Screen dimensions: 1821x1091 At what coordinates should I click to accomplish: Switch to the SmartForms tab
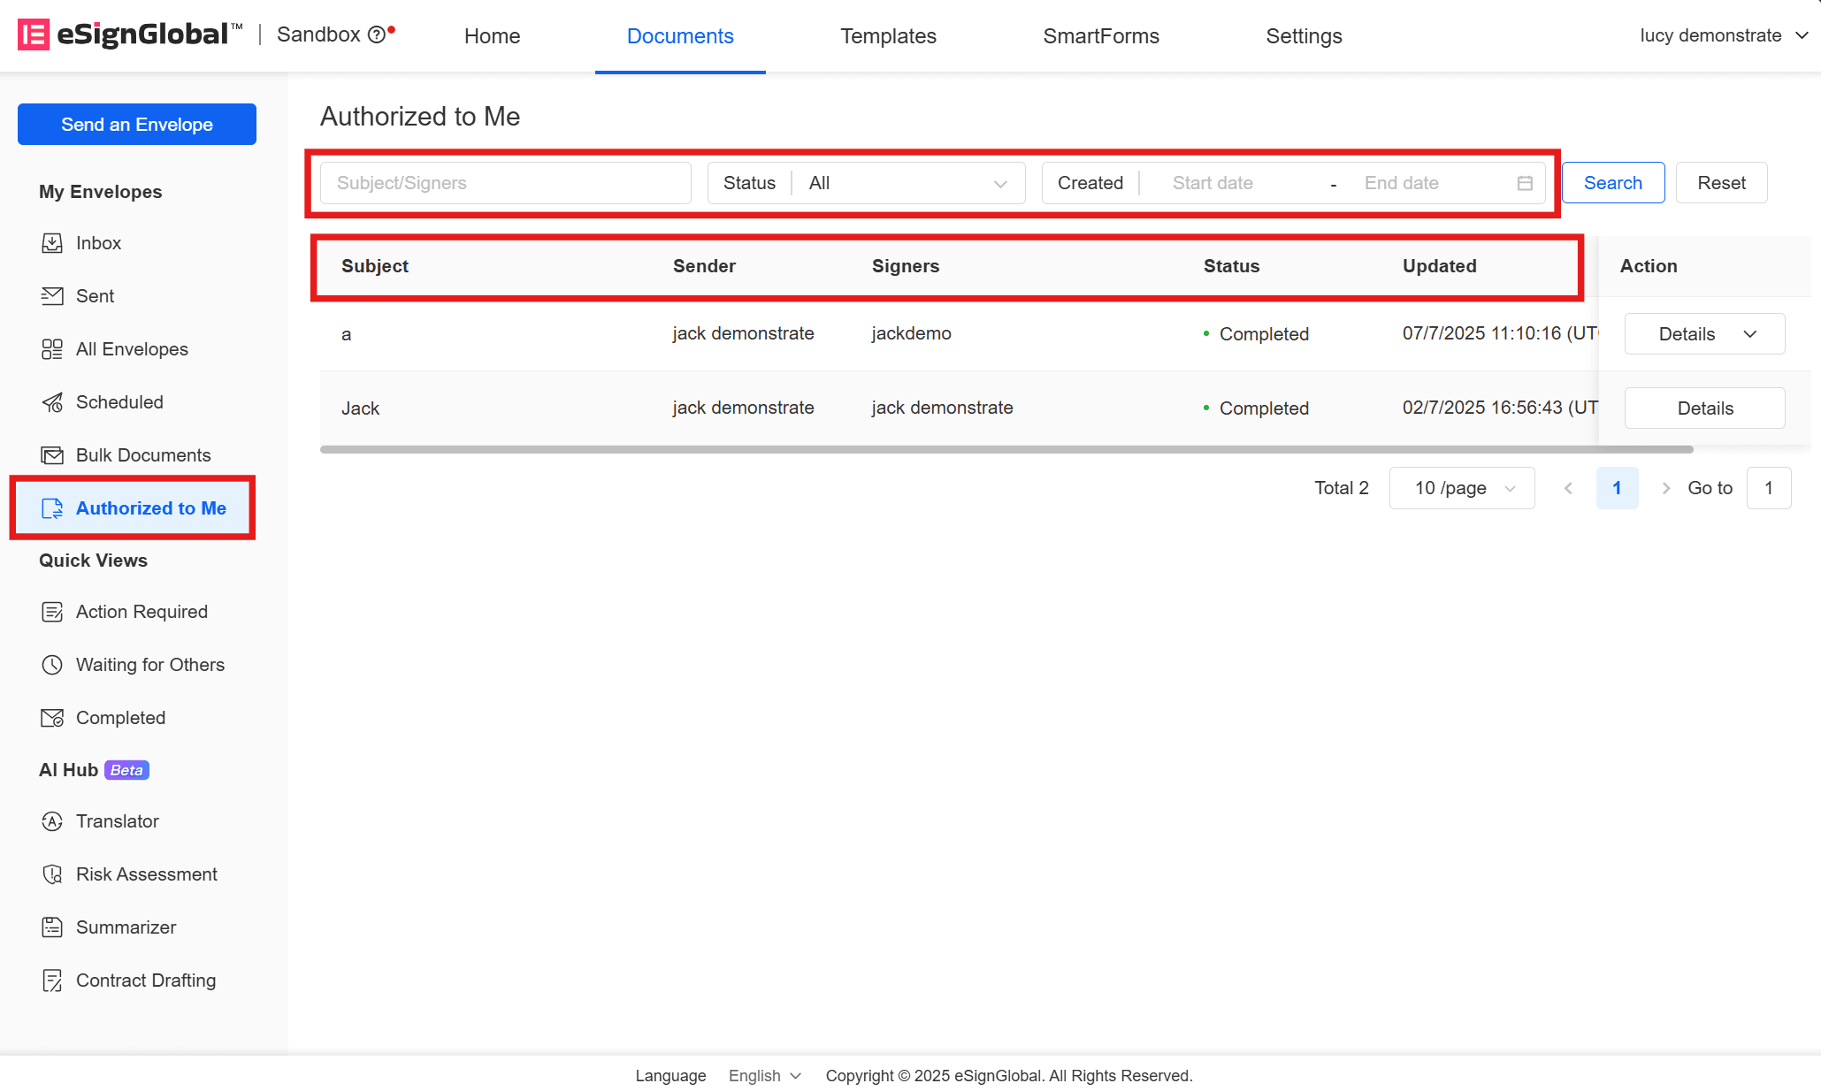pos(1101,36)
